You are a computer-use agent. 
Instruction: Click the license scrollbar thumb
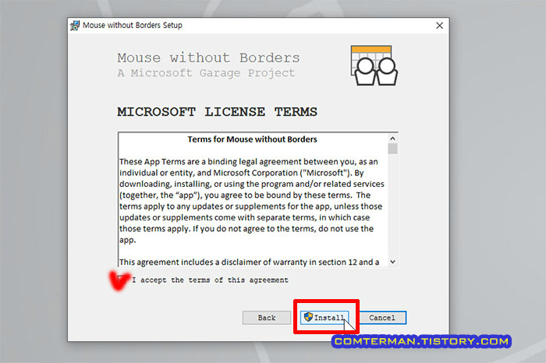click(x=393, y=149)
